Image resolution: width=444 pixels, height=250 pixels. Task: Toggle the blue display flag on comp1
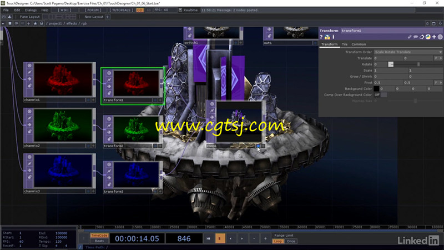point(258,146)
